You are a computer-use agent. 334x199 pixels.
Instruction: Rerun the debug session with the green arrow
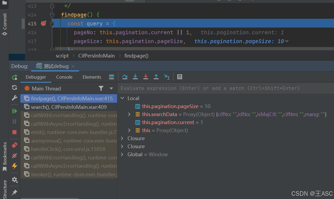click(x=14, y=77)
